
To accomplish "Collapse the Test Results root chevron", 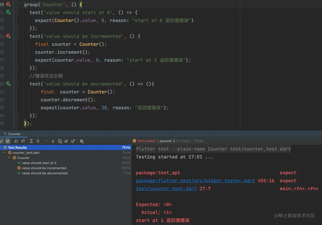I will tap(1, 147).
